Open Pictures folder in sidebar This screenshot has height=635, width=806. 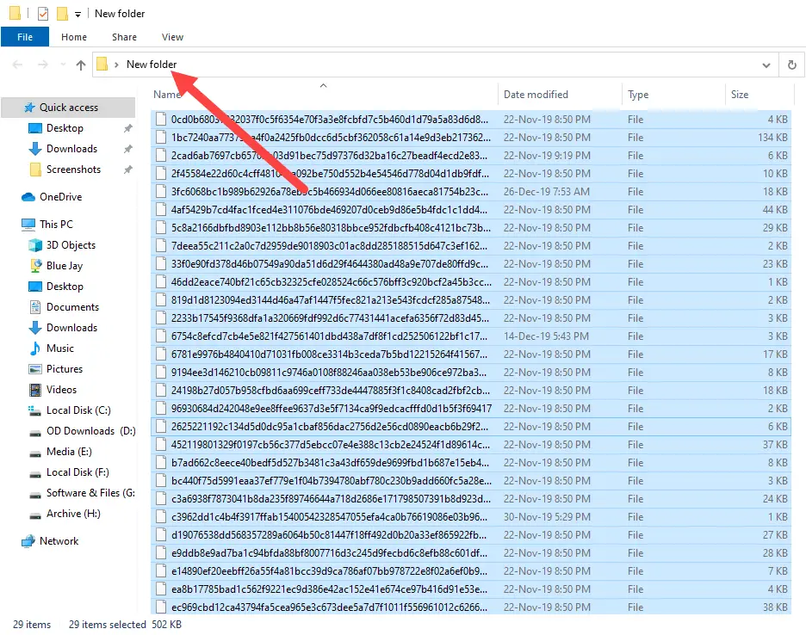tap(65, 369)
